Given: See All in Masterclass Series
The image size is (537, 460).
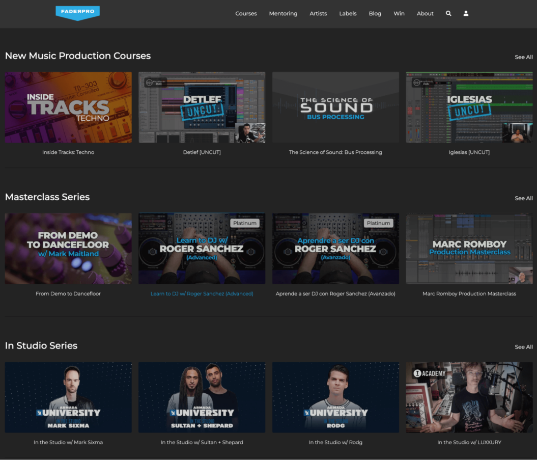Looking at the screenshot, I should pyautogui.click(x=524, y=198).
